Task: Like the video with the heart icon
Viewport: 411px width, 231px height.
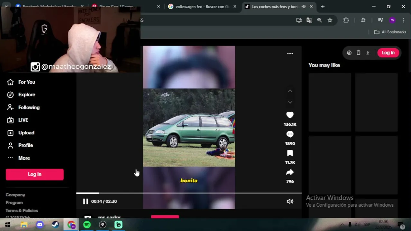Action: point(290,115)
